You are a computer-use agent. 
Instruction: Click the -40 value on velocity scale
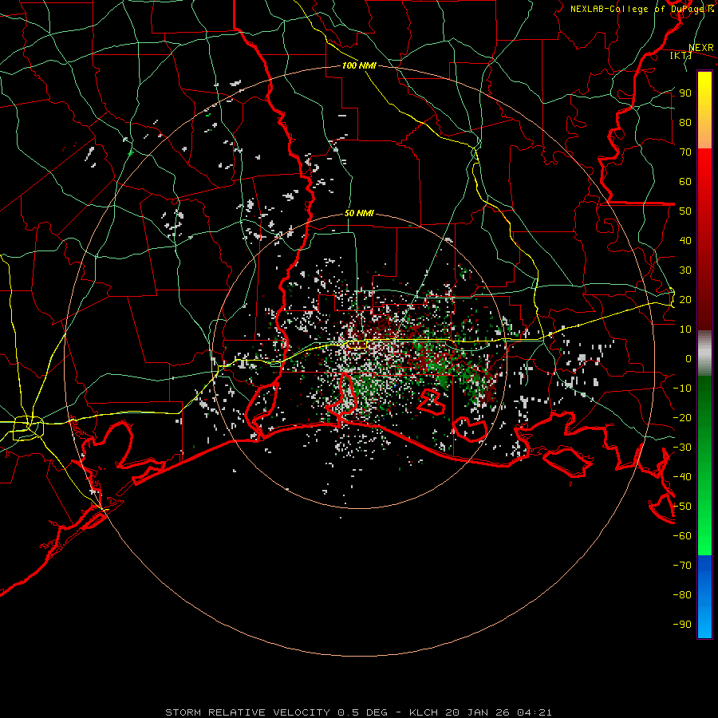click(x=682, y=477)
